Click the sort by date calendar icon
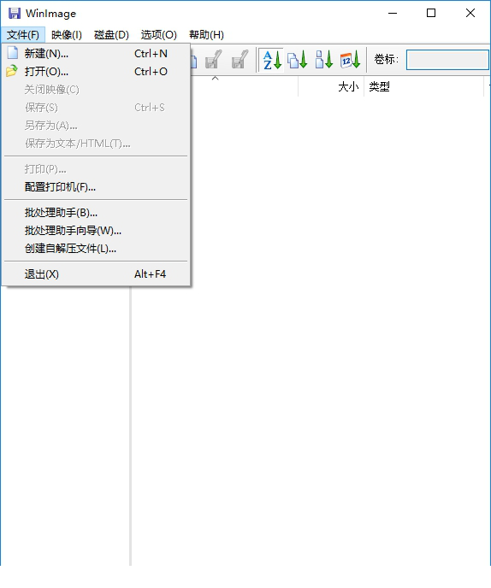The width and height of the screenshot is (491, 588). coord(350,60)
